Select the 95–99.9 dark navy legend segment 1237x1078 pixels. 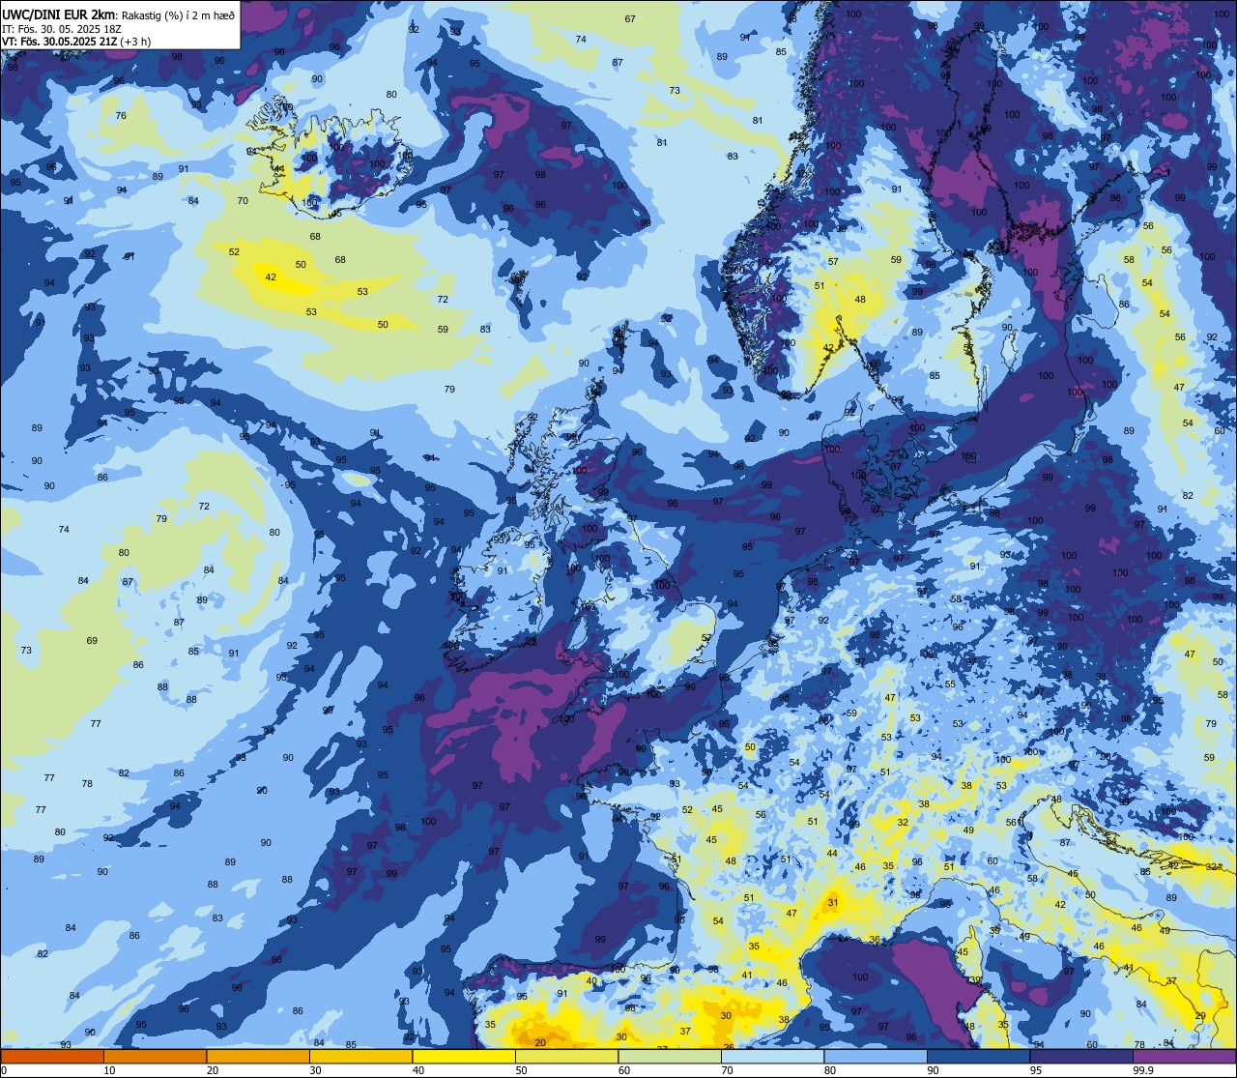click(x=1081, y=1056)
